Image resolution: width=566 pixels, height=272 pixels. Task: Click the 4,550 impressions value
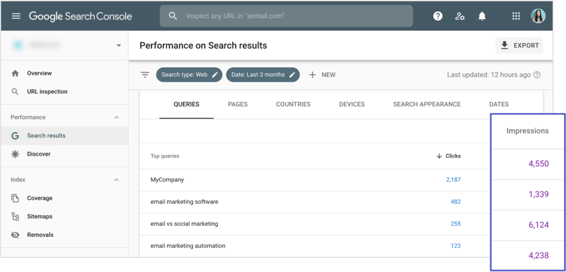tap(538, 164)
